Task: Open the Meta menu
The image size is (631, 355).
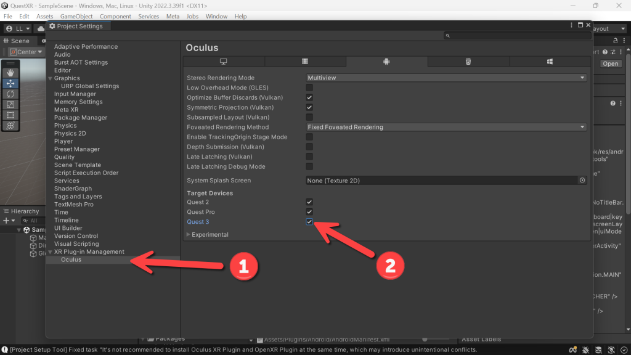Action: tap(173, 16)
